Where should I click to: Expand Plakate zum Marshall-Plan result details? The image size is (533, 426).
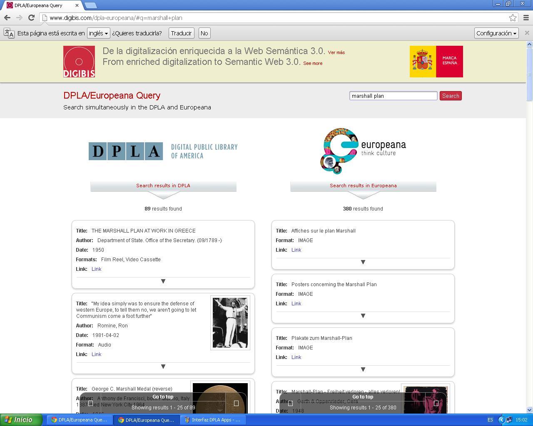coord(363,369)
